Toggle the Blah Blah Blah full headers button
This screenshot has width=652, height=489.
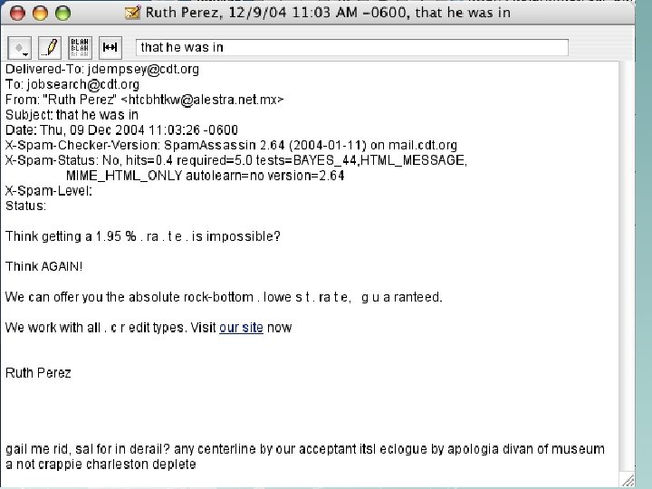[81, 47]
